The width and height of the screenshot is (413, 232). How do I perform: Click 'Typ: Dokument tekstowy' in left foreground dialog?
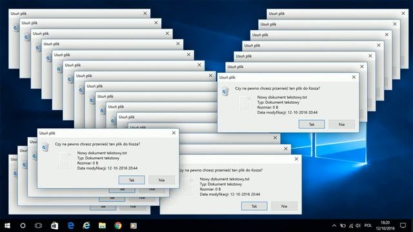tap(98, 158)
